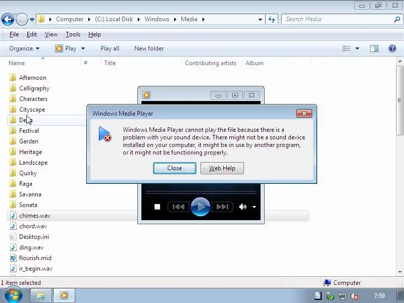The height and width of the screenshot is (303, 404).
Task: Sort by the Name column header
Action: click(17, 63)
